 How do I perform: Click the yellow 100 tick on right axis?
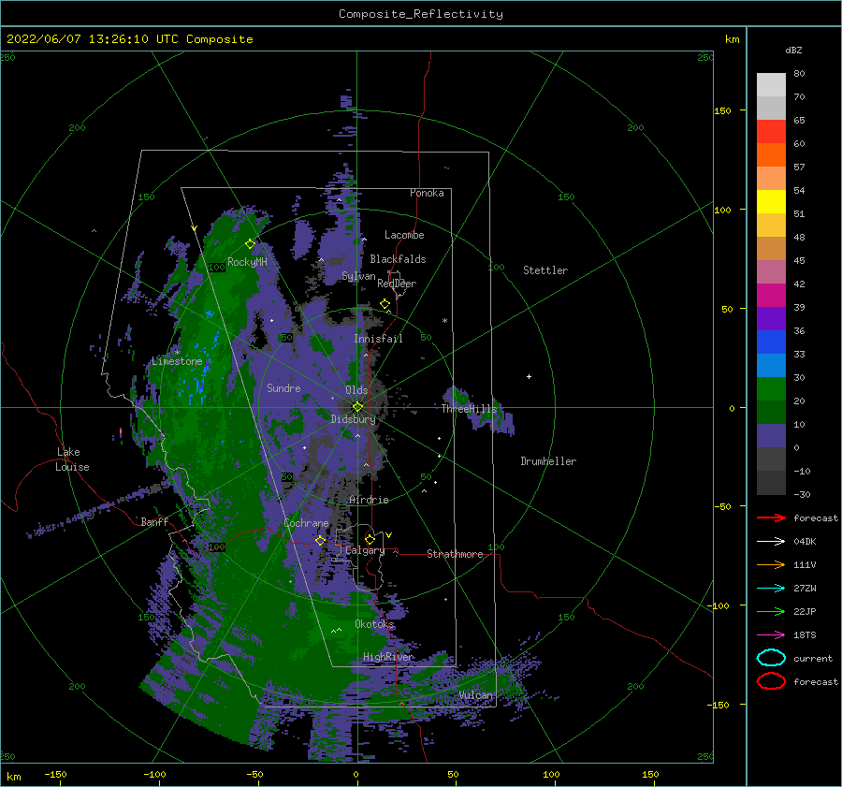pos(722,210)
